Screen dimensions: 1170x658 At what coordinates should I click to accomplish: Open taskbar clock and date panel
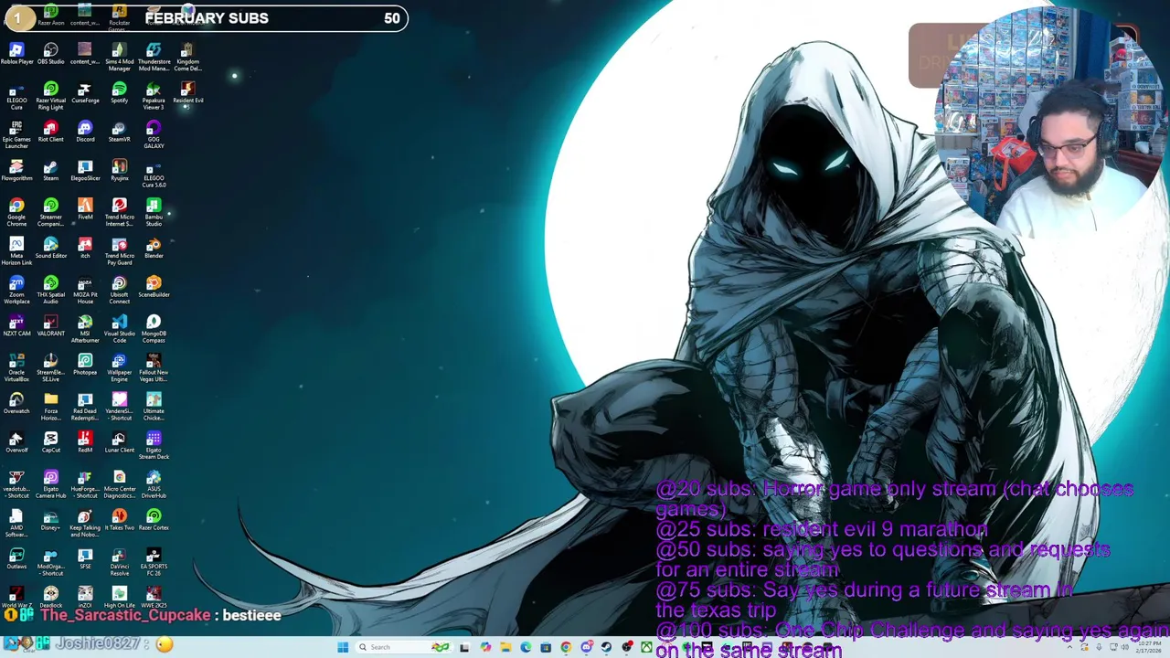pos(1150,647)
